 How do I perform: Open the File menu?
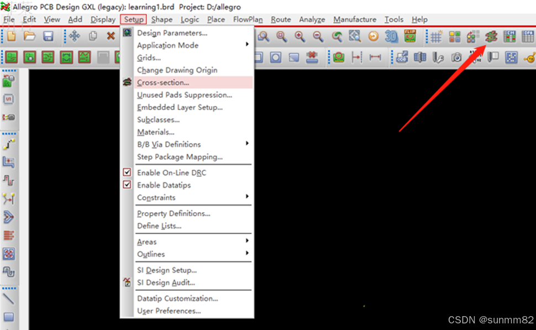[x=9, y=19]
